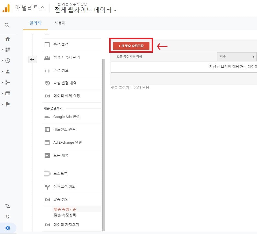Click the 포스트백 arrows icon
Image resolution: width=257 pixels, height=234 pixels.
[47, 173]
